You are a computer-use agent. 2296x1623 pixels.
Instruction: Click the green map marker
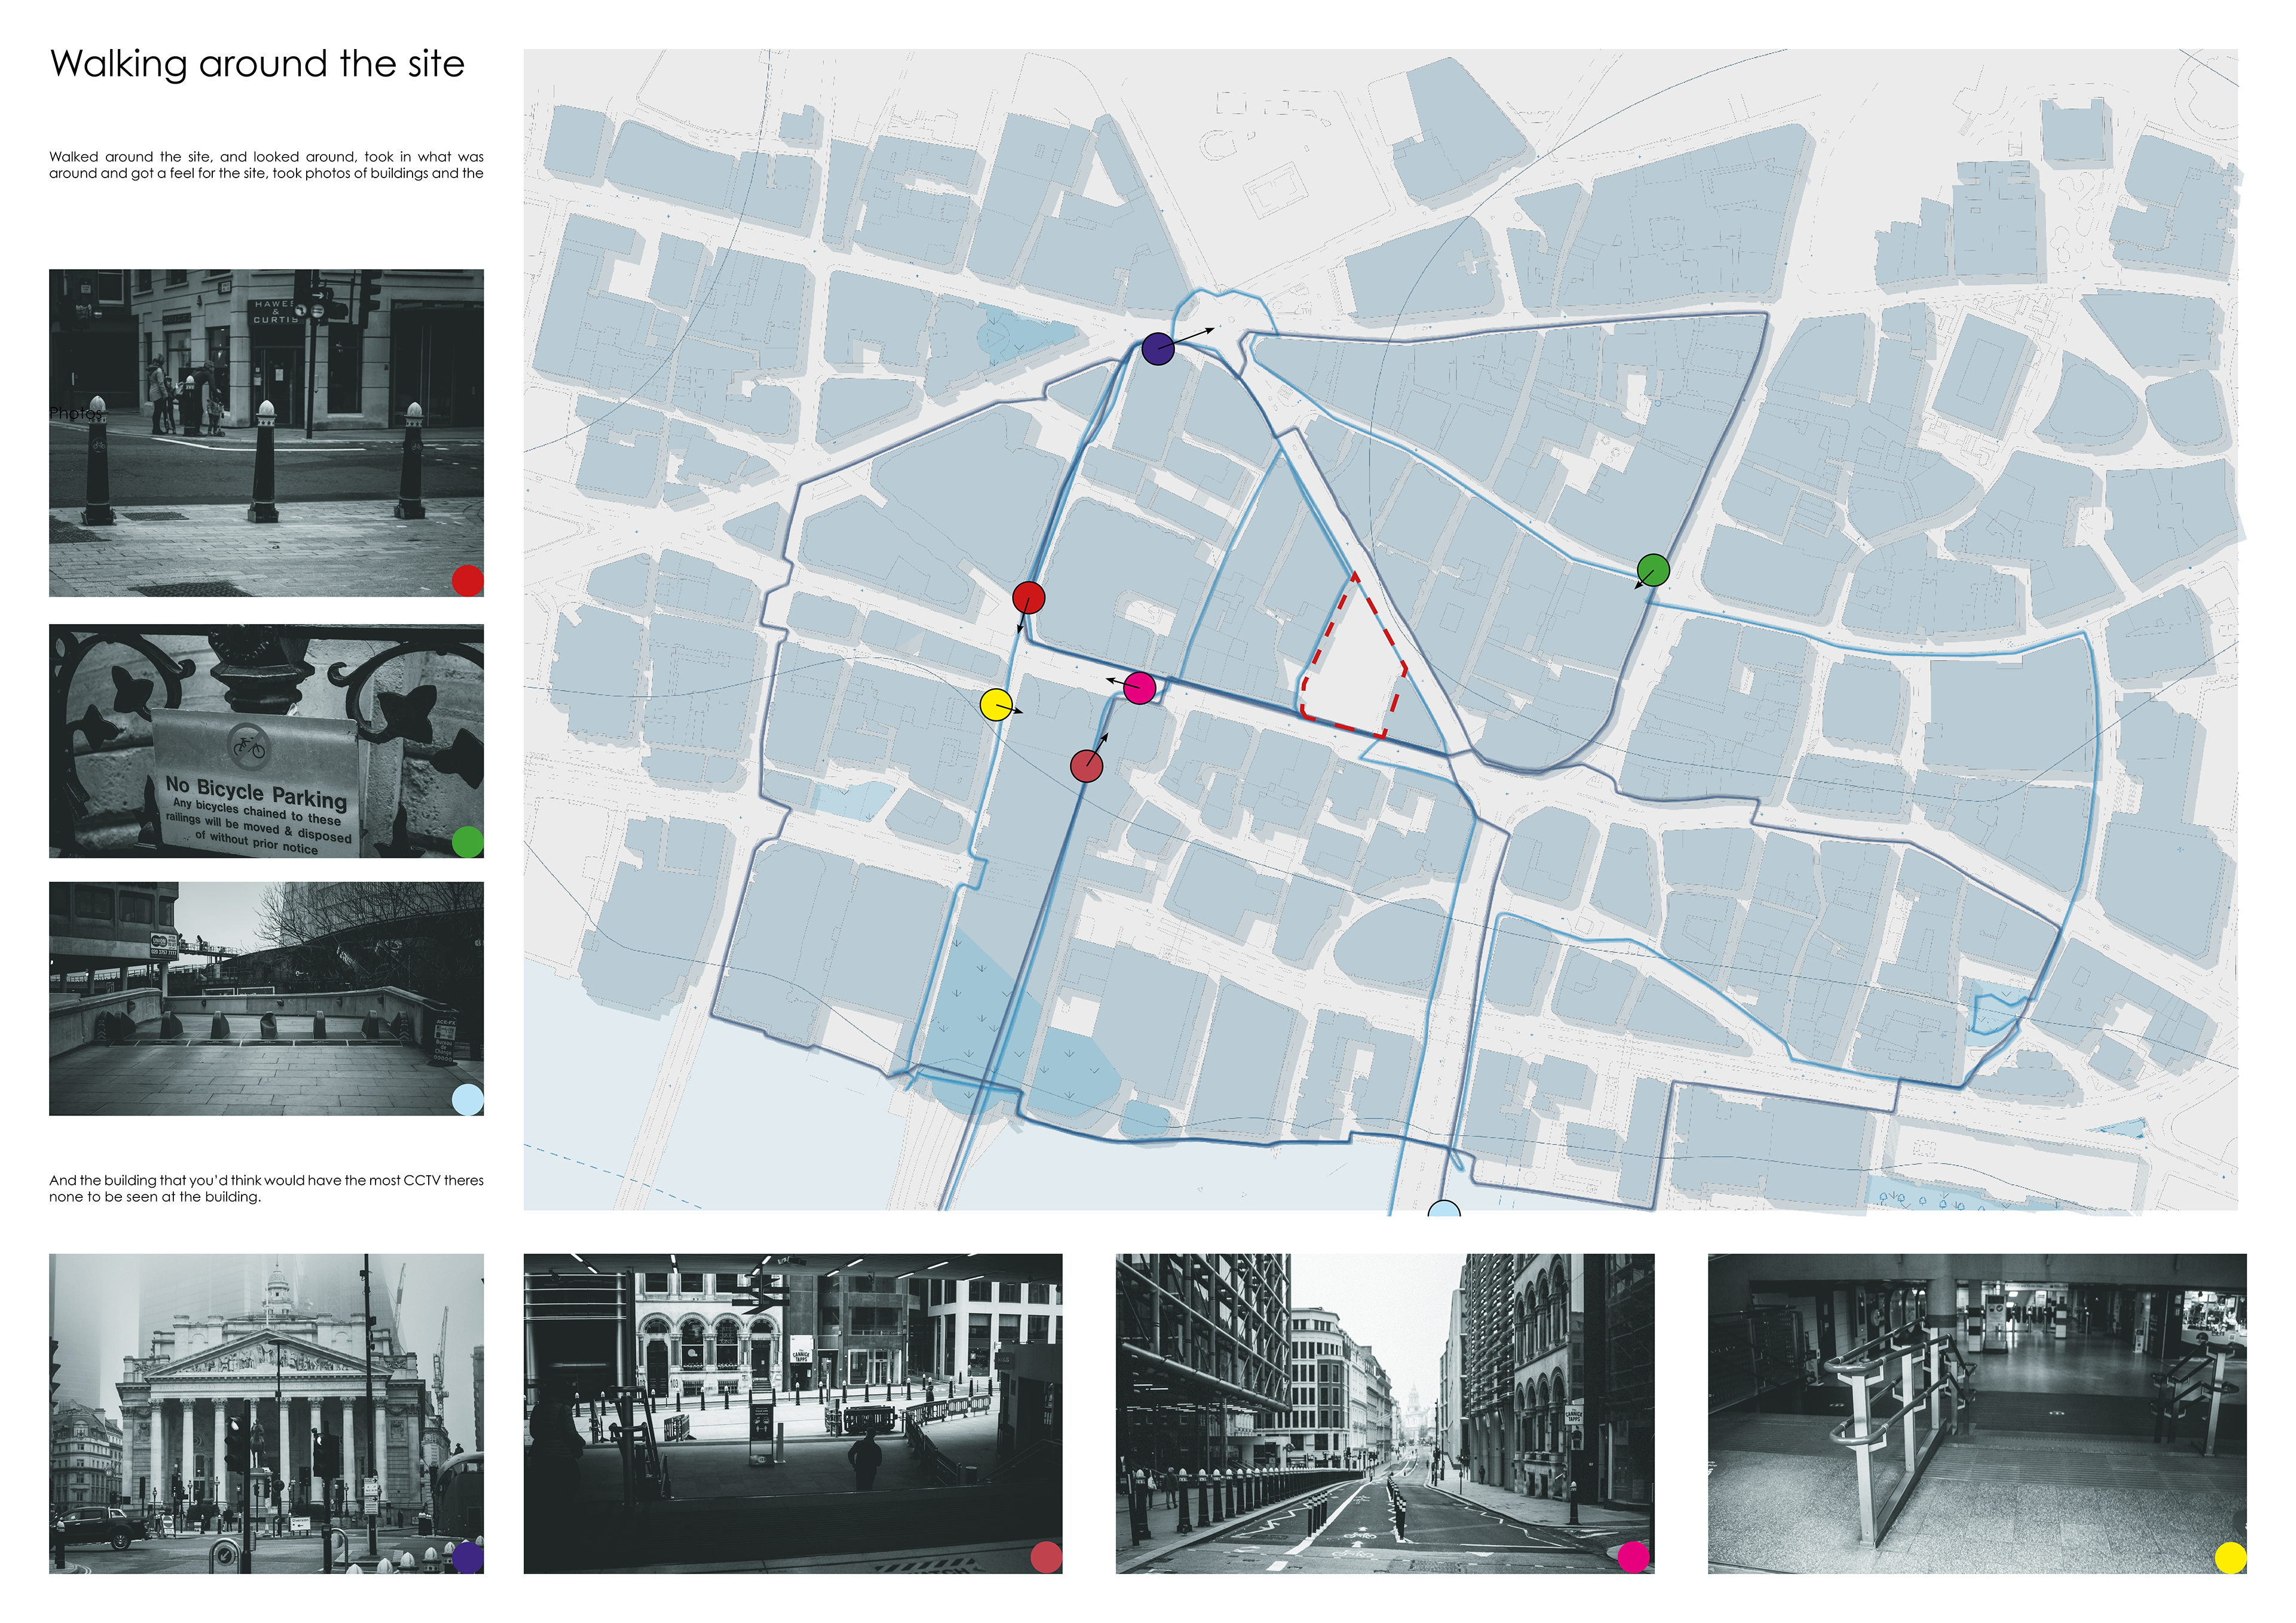tap(1653, 570)
